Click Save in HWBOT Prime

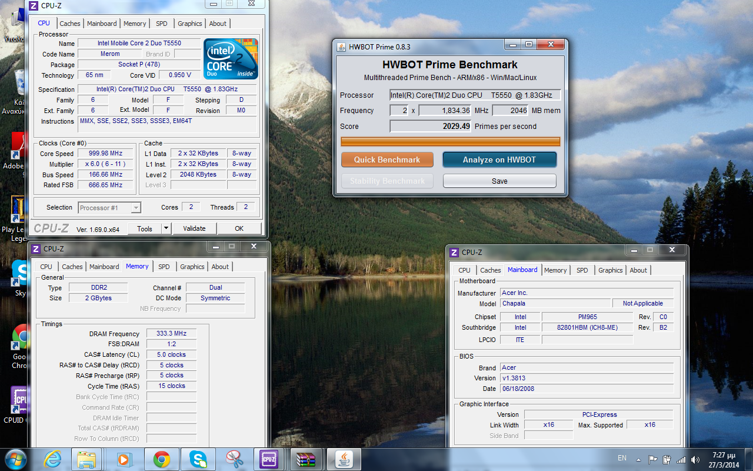499,181
